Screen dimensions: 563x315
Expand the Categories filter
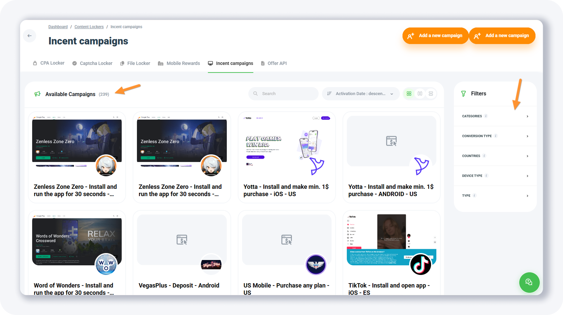(x=495, y=116)
